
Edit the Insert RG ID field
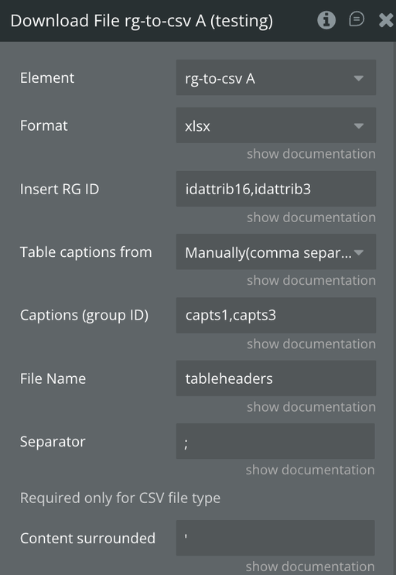(276, 189)
